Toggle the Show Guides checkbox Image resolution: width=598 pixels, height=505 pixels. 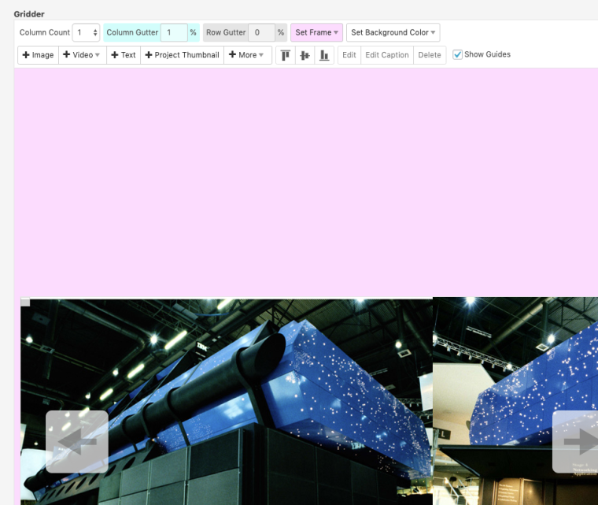click(458, 55)
